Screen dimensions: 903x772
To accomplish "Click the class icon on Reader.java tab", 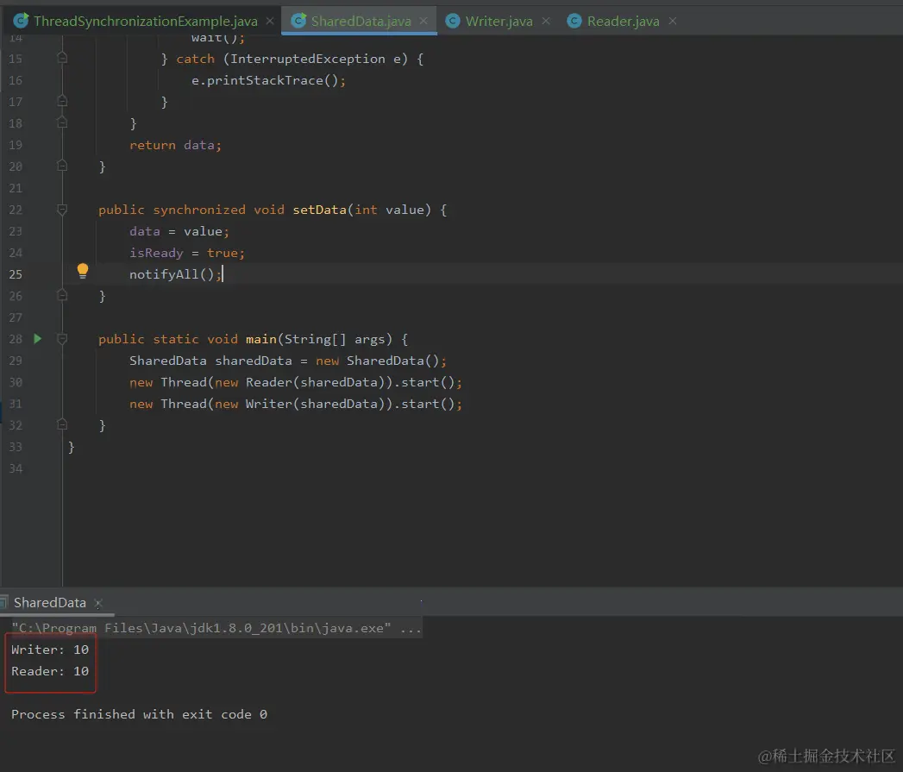I will [x=574, y=22].
